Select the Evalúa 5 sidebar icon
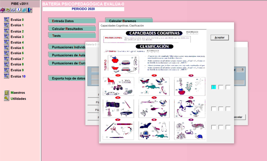 (7, 48)
